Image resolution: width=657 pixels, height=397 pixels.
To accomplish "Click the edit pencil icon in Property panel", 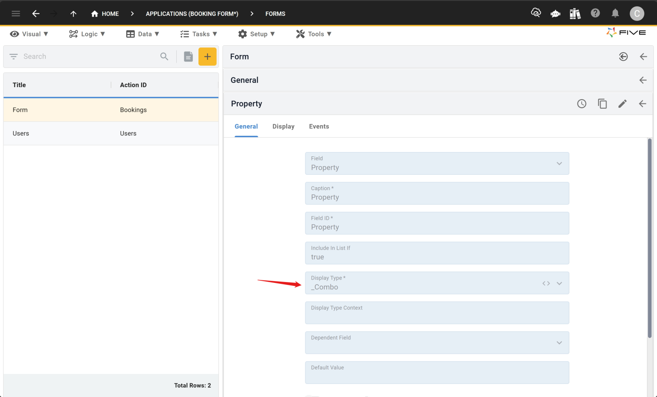I will (x=623, y=103).
